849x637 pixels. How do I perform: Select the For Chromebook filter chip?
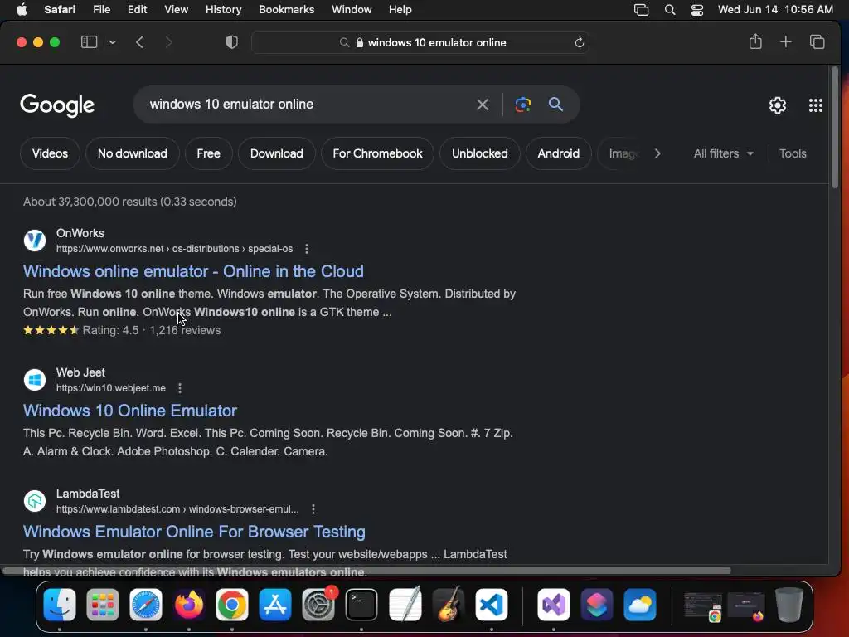[377, 153]
